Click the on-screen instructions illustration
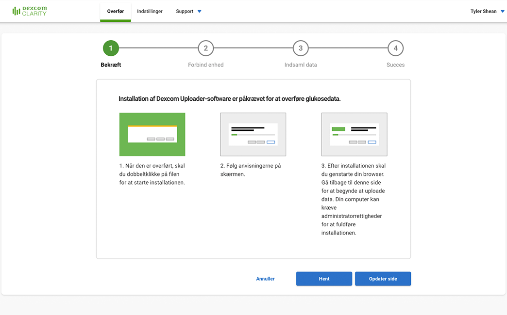The image size is (507, 315). coord(253,134)
